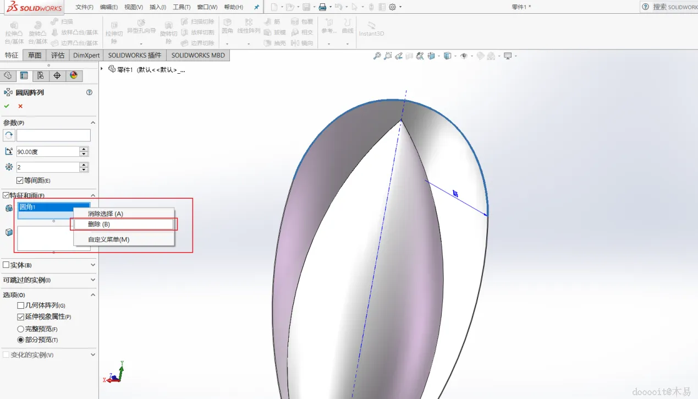Image resolution: width=698 pixels, height=399 pixels.
Task: Click the Previous View icon
Action: pos(399,56)
